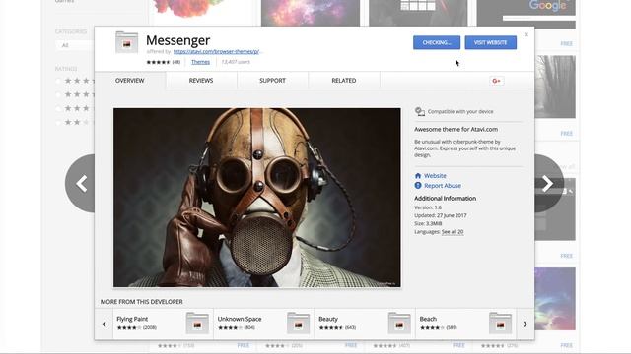The image size is (631, 354).
Task: Show more items in developer carousel
Action: (525, 324)
